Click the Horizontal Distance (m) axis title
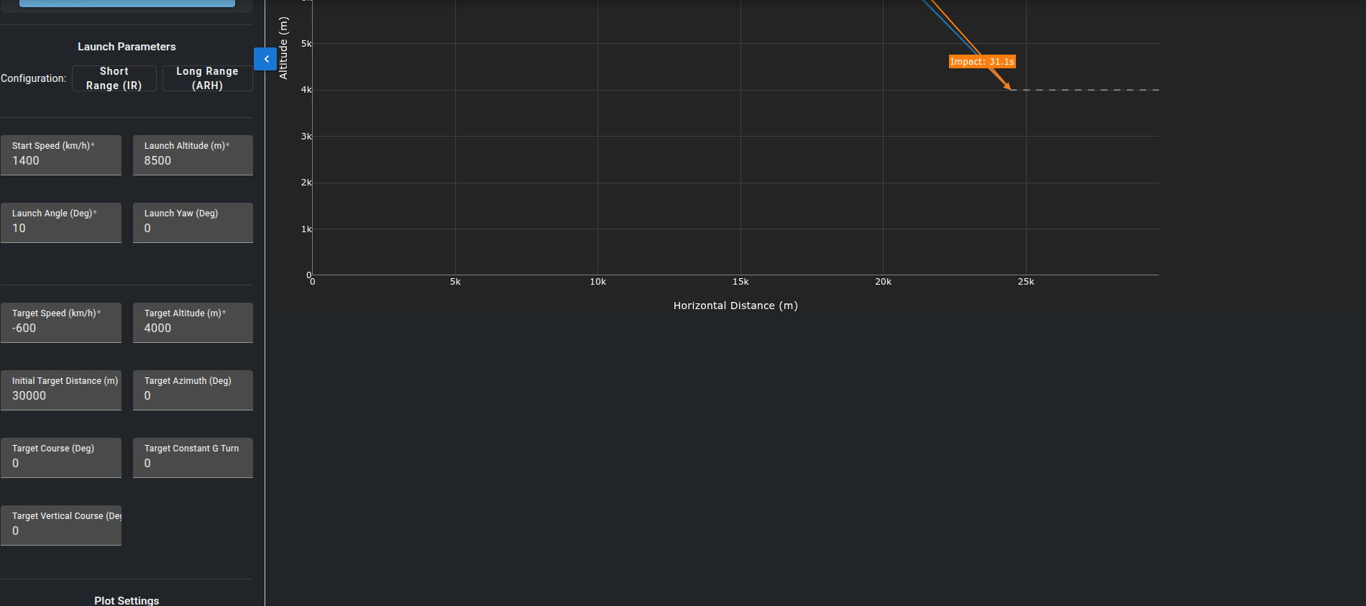1366x606 pixels. 735,306
